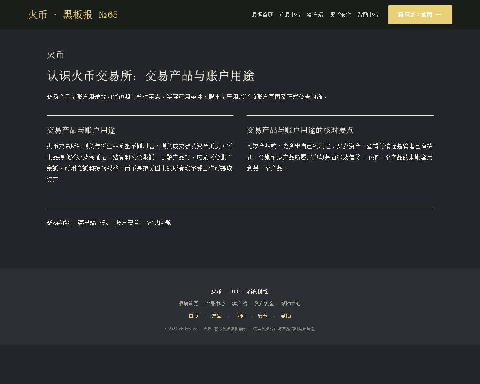This screenshot has width=480, height=384.
Task: Click yellow footer link 首页
Action: coord(193,316)
